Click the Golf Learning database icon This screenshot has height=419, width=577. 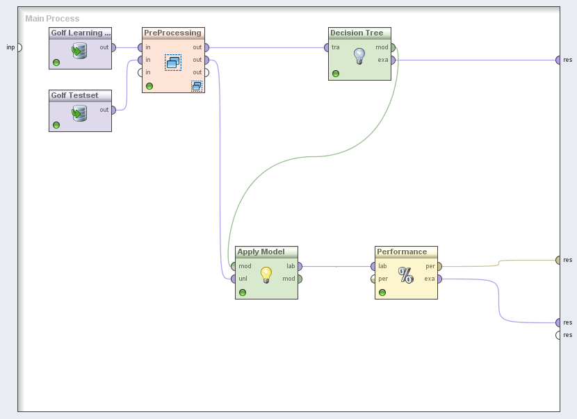[79, 51]
